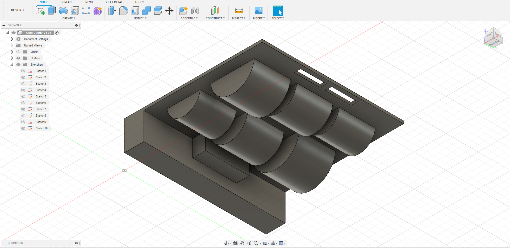The height and width of the screenshot is (248, 510).
Task: Click the Measure ruler icon
Action: tap(239, 11)
